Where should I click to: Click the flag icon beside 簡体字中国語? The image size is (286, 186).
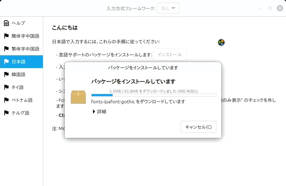pyautogui.click(x=6, y=36)
